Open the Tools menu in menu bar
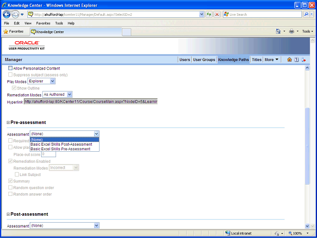This screenshot has height=238, width=317. (x=59, y=23)
